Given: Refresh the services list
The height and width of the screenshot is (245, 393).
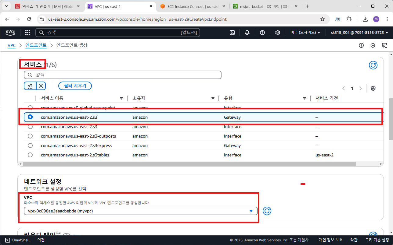Looking at the screenshot, I should [373, 65].
